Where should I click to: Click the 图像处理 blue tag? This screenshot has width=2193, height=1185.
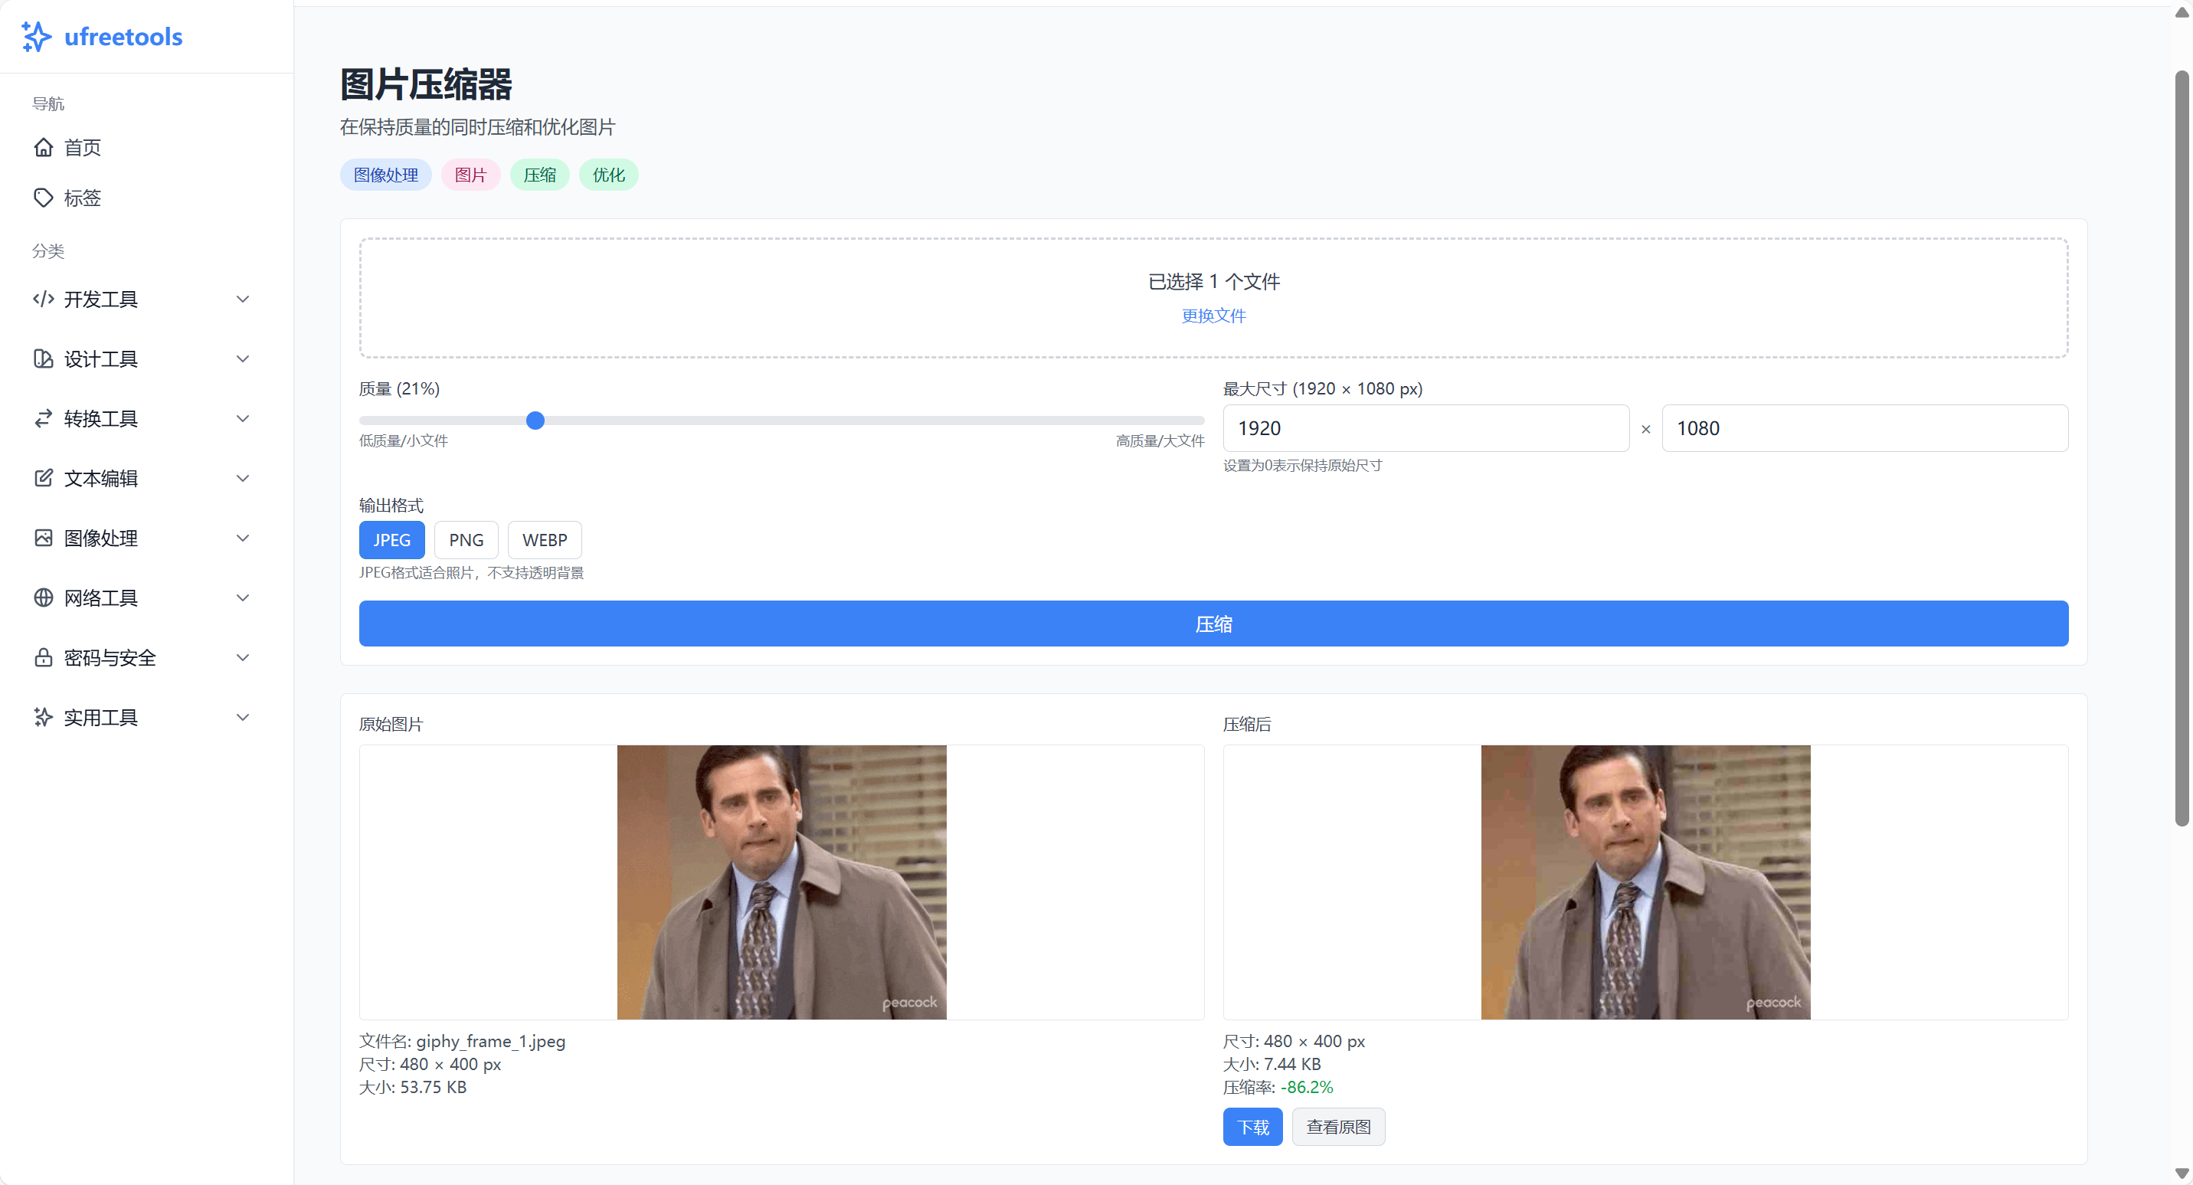[385, 175]
